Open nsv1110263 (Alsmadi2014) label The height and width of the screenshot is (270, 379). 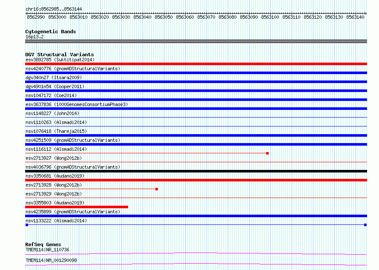click(56, 122)
